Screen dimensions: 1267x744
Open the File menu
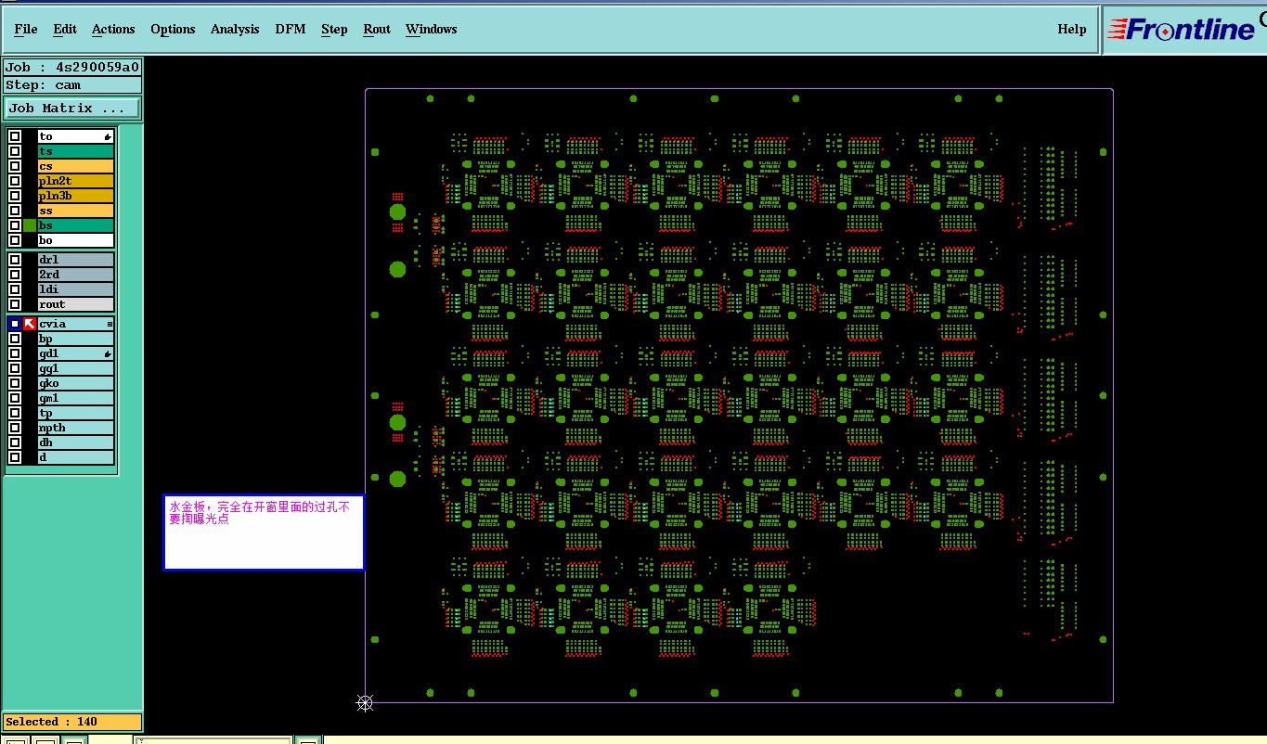[x=26, y=29]
